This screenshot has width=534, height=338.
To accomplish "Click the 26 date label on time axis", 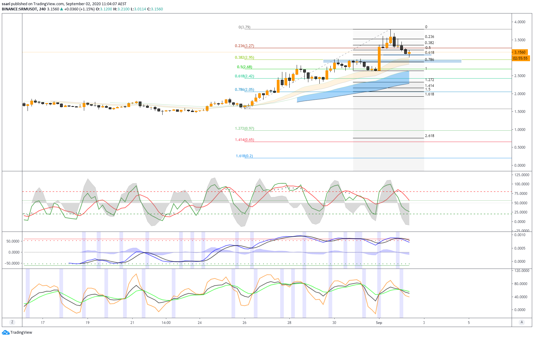I will point(244,322).
